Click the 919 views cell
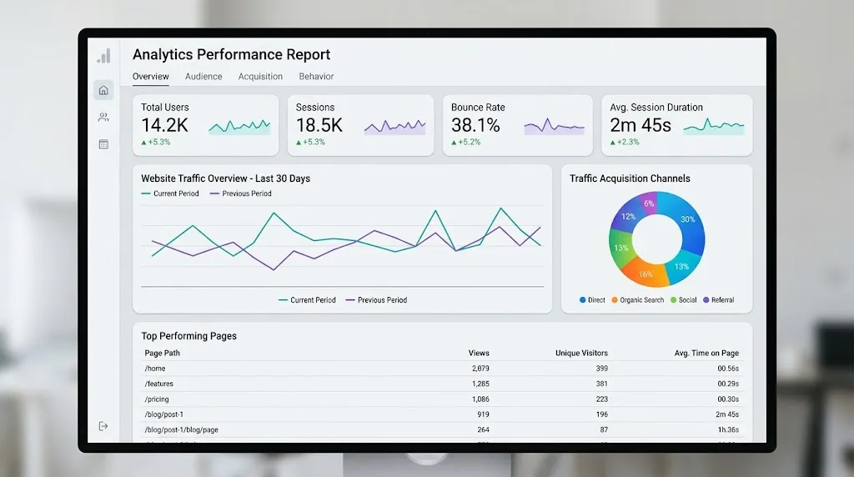 (483, 414)
